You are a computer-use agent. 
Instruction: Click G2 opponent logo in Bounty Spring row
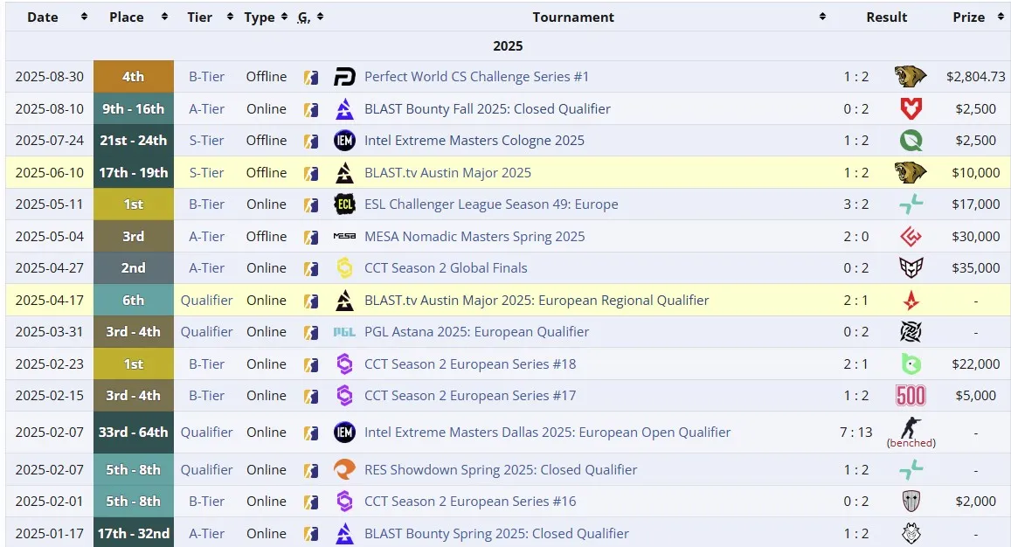tap(911, 533)
